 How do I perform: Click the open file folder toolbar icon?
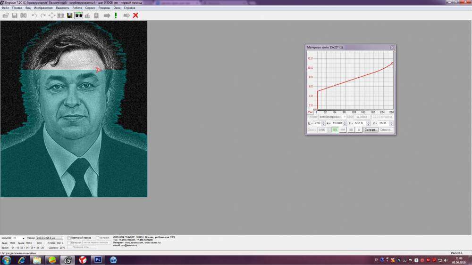(5, 16)
